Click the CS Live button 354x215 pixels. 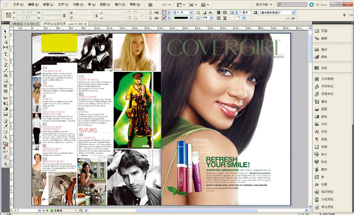pos(318,5)
